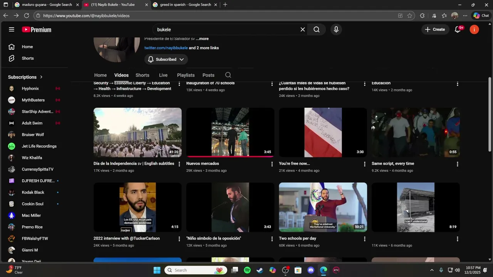The width and height of the screenshot is (493, 277).
Task: Open options for the 8:19 duration video
Action: pos(458,239)
